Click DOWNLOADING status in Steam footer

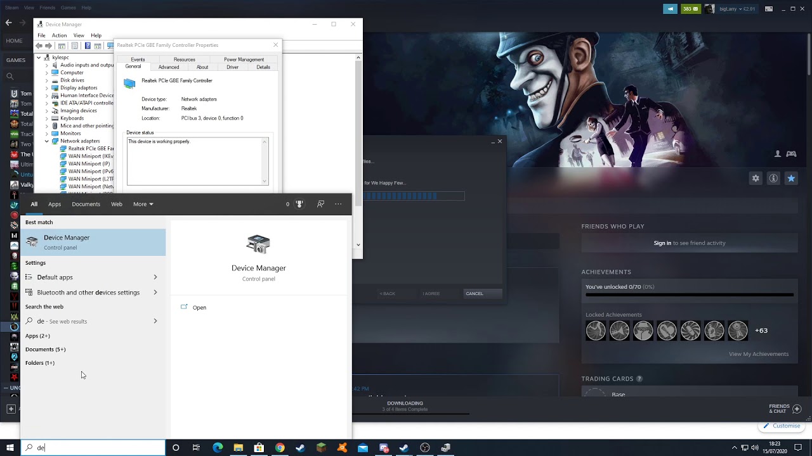[405, 403]
